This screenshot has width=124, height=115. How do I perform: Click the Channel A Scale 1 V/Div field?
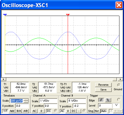tap(48, 101)
